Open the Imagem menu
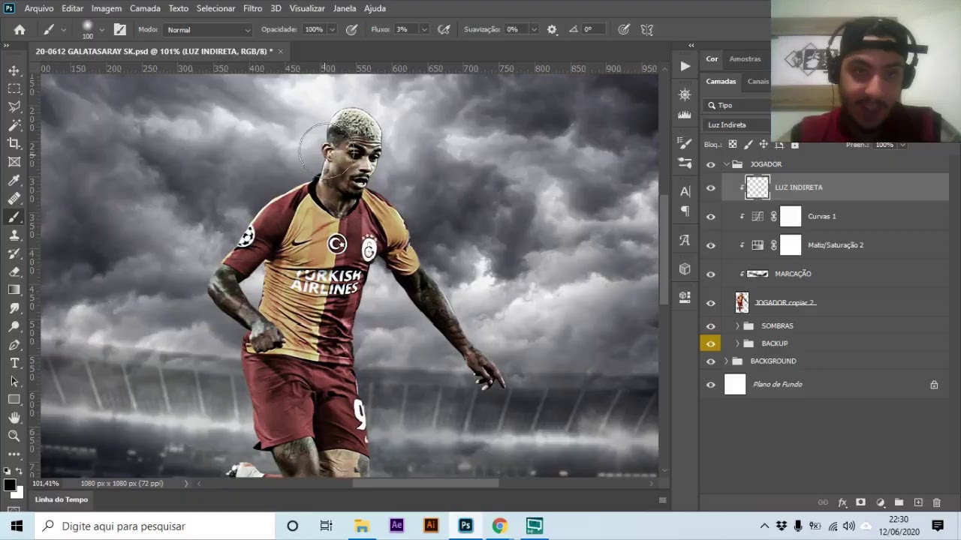The image size is (961, 540). 107,8
